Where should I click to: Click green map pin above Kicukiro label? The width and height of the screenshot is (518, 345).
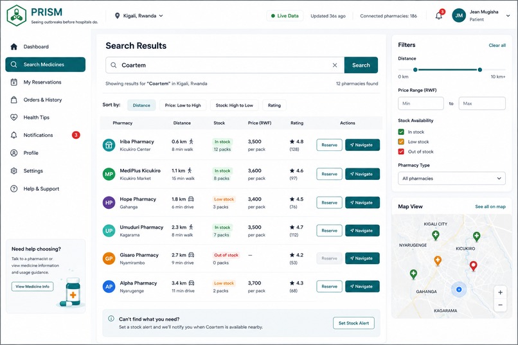tap(476, 236)
